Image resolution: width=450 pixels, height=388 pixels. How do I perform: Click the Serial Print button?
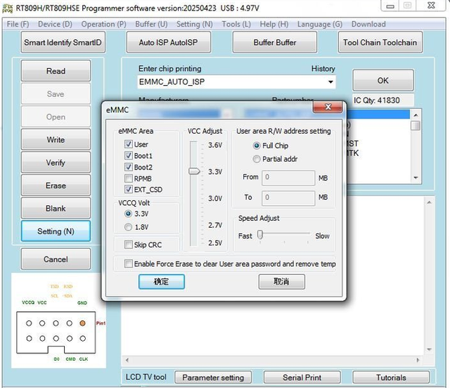point(302,377)
